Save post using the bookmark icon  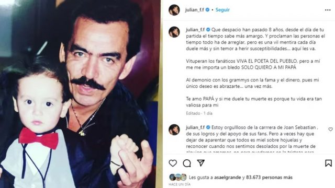click(328, 163)
